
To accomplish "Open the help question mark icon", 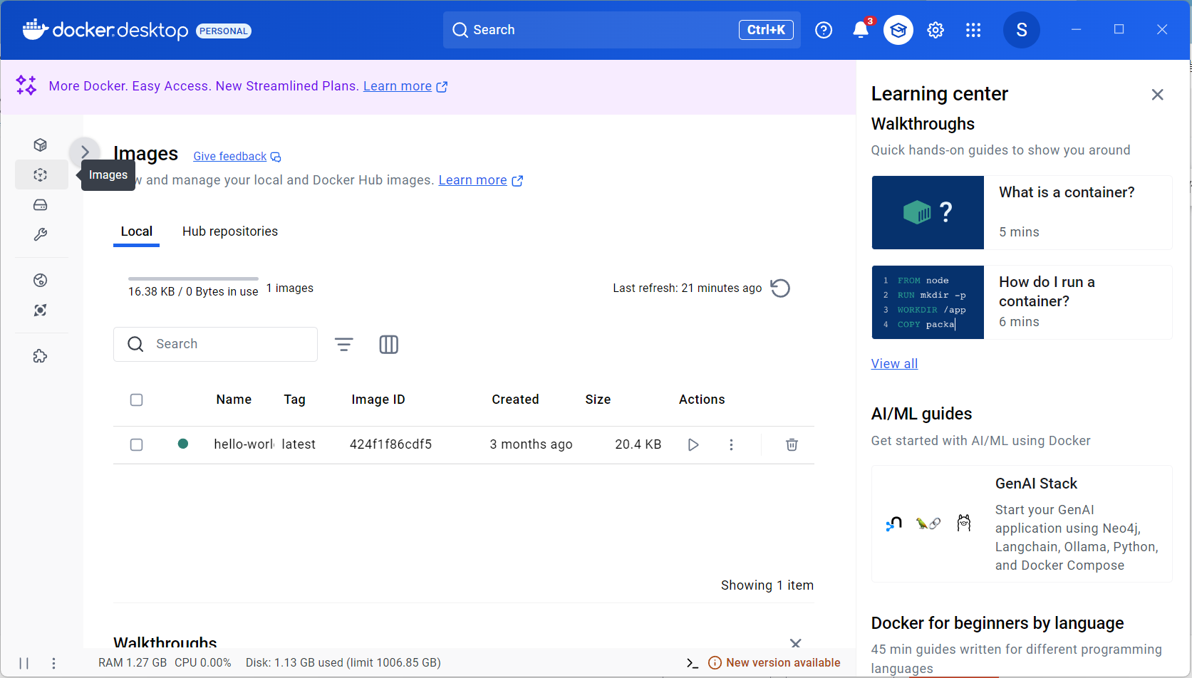I will coord(824,30).
